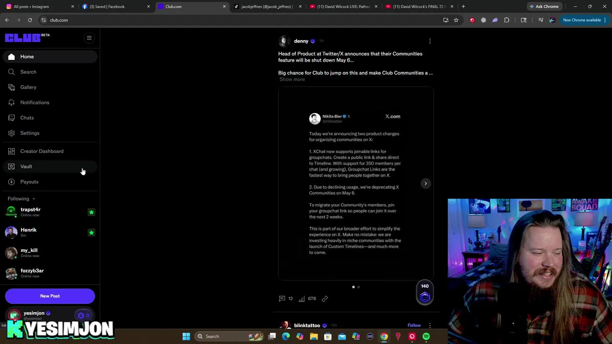Viewport: 612px width, 344px height.
Task: Open the Home page in the sidebar
Action: click(50, 56)
